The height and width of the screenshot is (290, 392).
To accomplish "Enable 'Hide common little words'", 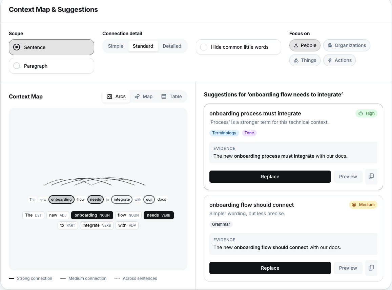I will point(204,47).
